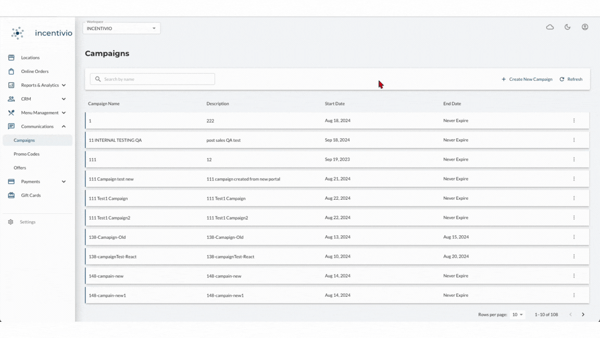
Task: Change the rows per page dropdown
Action: (x=517, y=315)
